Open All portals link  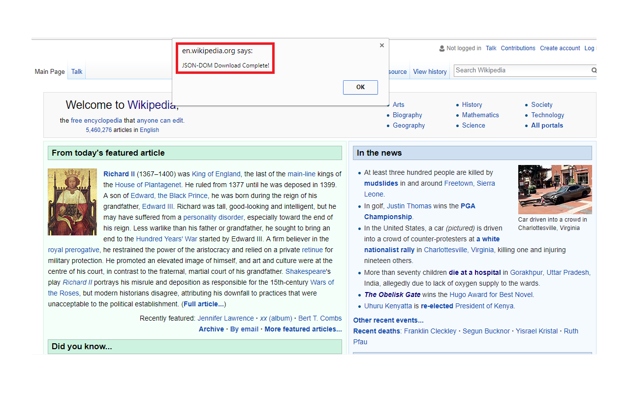(x=547, y=126)
